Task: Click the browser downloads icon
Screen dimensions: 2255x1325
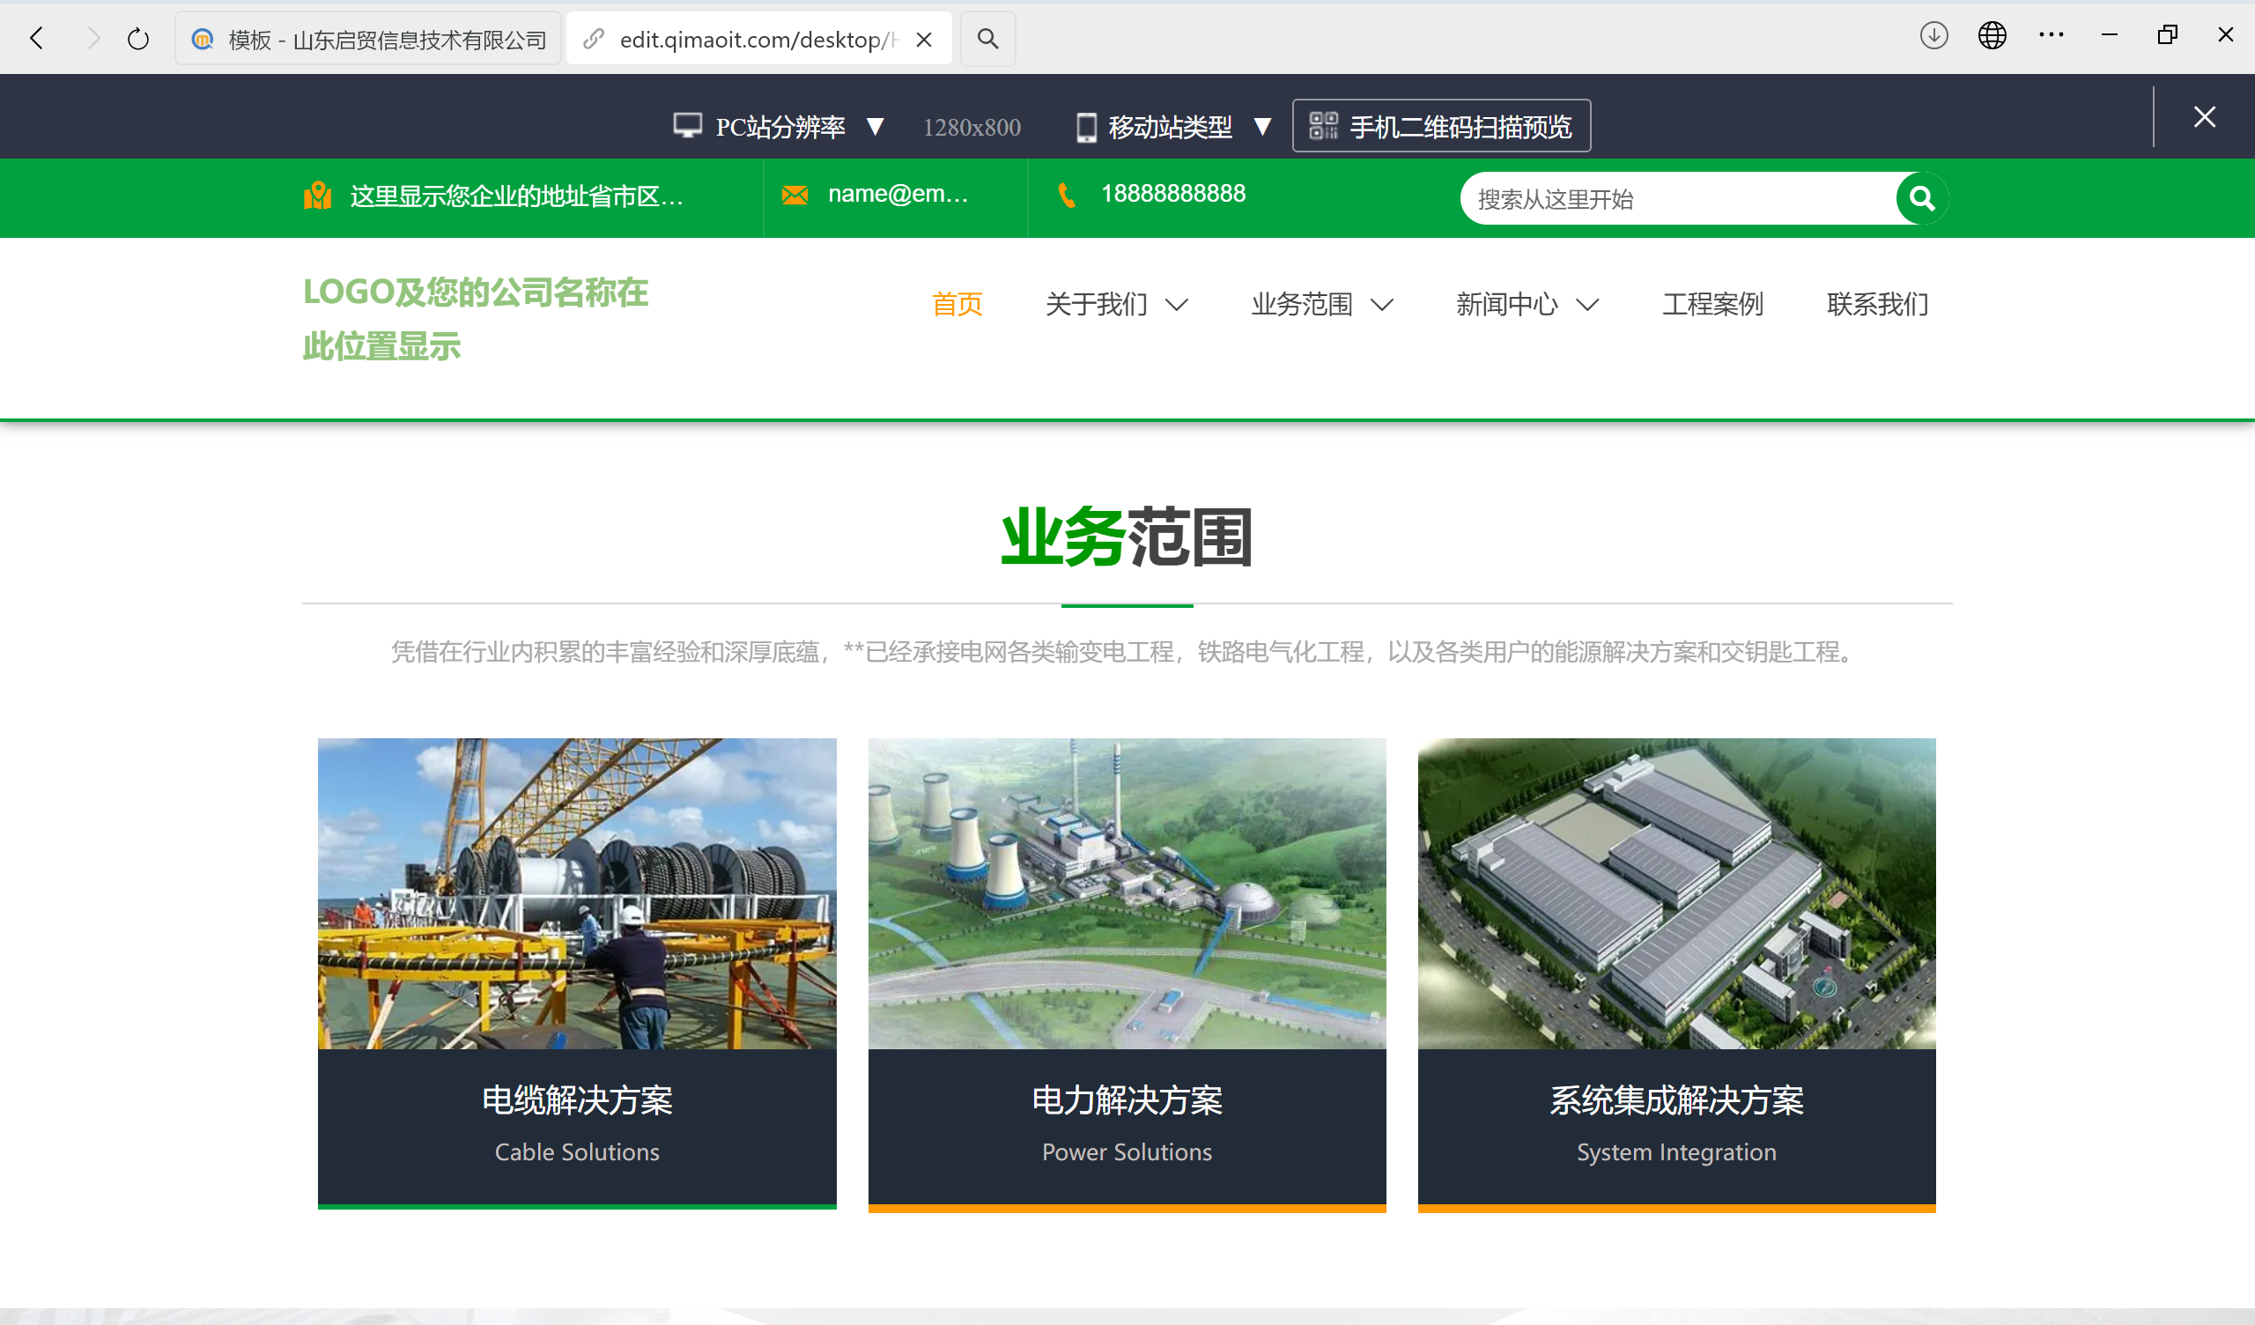Action: (1933, 36)
